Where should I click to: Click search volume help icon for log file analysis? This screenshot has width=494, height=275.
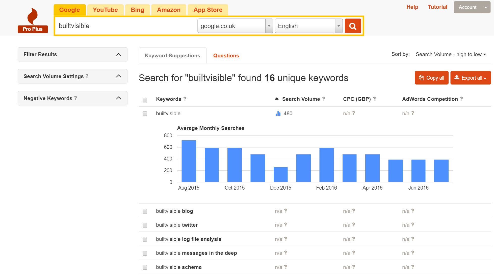pos(285,239)
